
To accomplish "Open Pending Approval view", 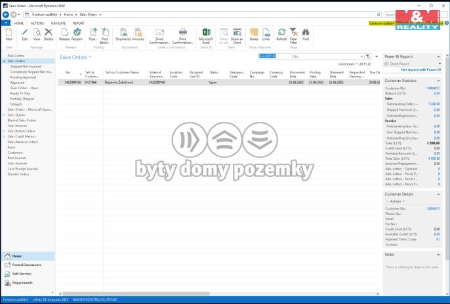I will click(23, 77).
